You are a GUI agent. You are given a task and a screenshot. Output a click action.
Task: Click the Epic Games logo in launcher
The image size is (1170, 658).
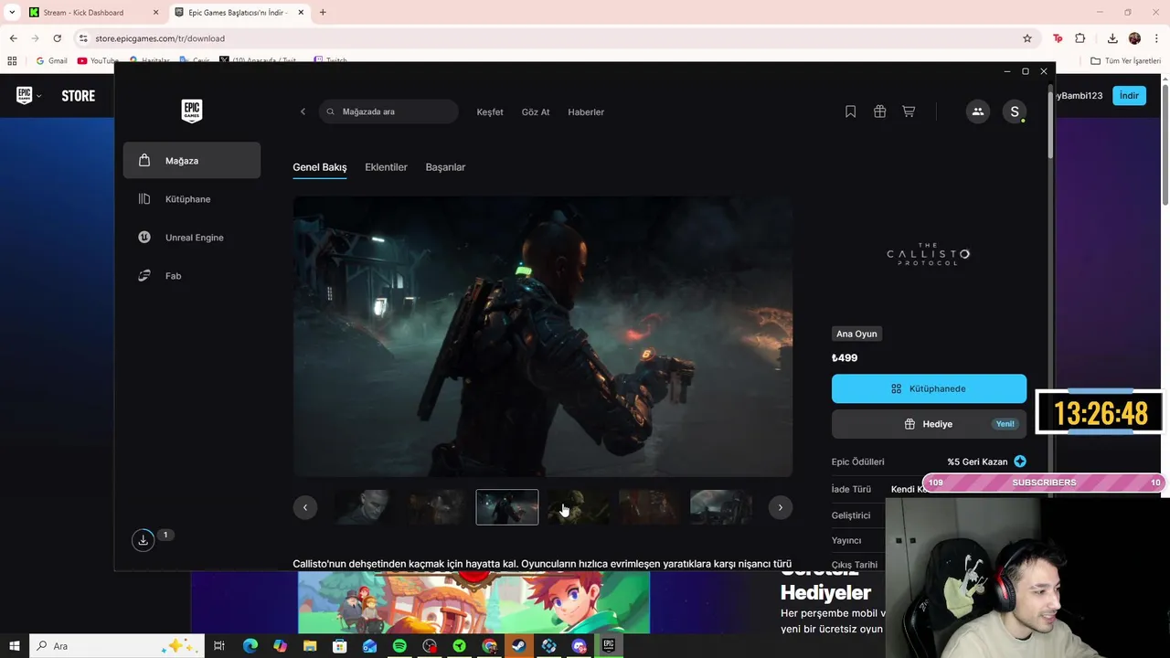[x=192, y=111]
